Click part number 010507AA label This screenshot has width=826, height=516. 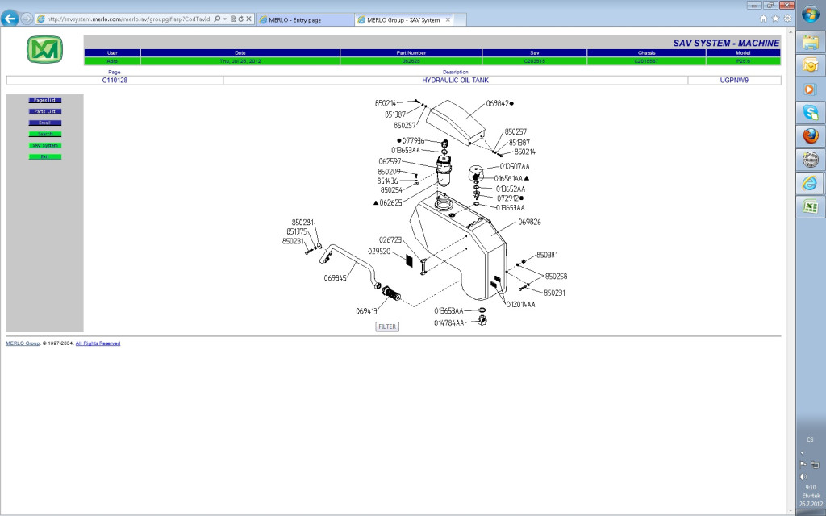click(515, 166)
